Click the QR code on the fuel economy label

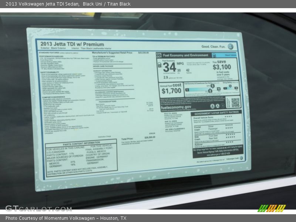click(235, 102)
